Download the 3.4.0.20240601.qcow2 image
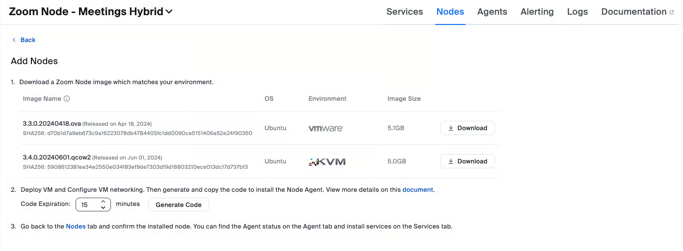 tap(467, 161)
